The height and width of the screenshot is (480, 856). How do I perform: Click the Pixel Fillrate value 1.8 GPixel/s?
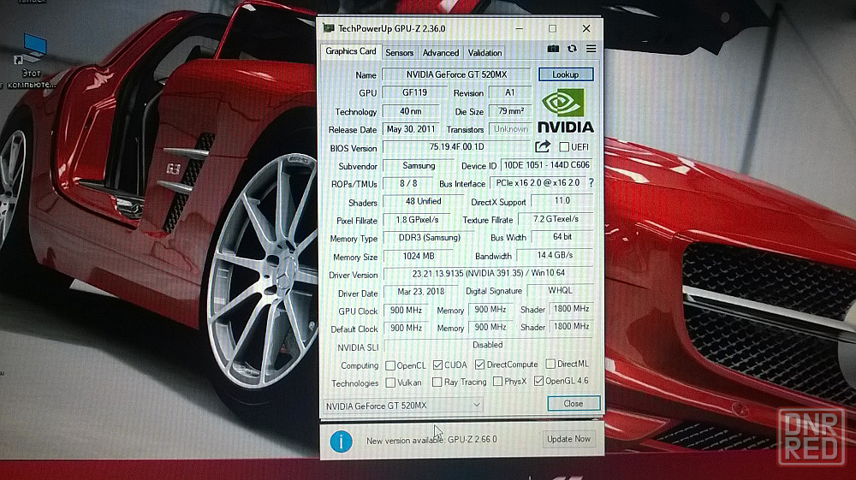click(417, 220)
